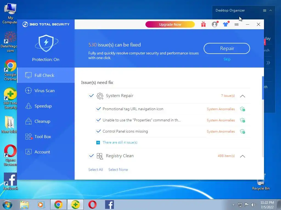Click the Skip link

click(227, 59)
